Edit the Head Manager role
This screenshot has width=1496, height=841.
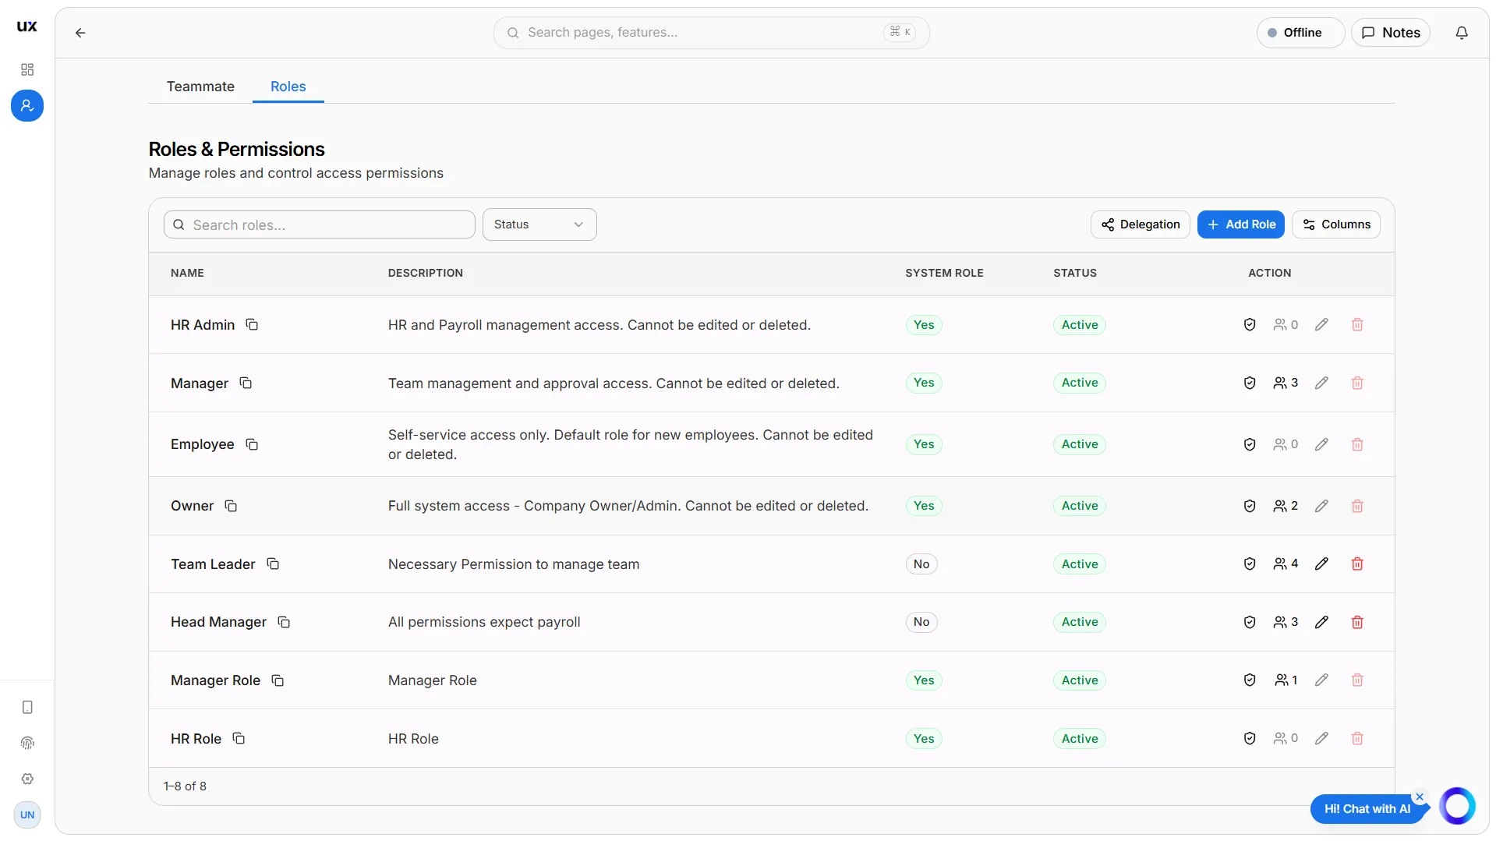tap(1321, 622)
